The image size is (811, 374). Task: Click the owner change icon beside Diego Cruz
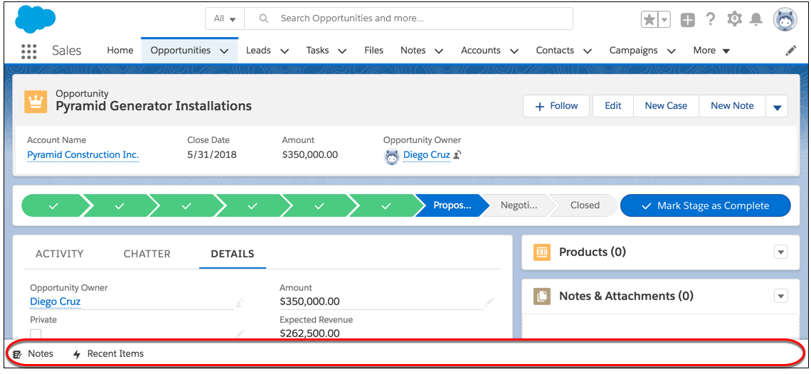coord(457,154)
